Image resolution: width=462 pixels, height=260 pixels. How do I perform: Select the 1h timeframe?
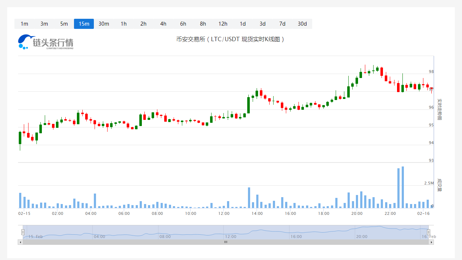point(123,24)
